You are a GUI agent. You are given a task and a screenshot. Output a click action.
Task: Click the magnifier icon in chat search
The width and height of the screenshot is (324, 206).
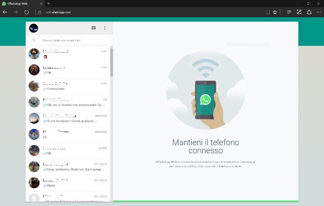coord(33,40)
